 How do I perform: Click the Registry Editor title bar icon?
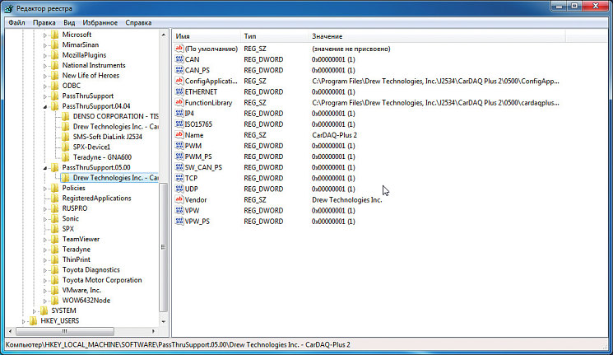(8, 8)
